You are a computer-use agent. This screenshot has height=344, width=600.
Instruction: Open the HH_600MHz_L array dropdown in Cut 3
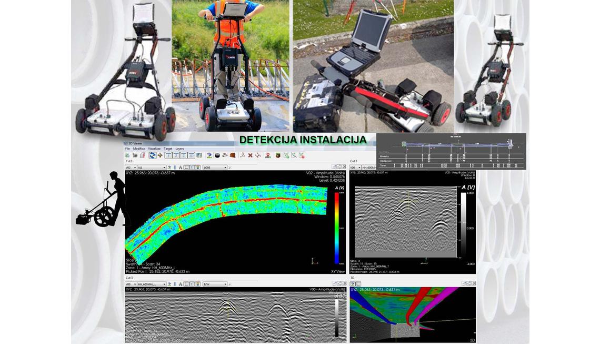152,284
